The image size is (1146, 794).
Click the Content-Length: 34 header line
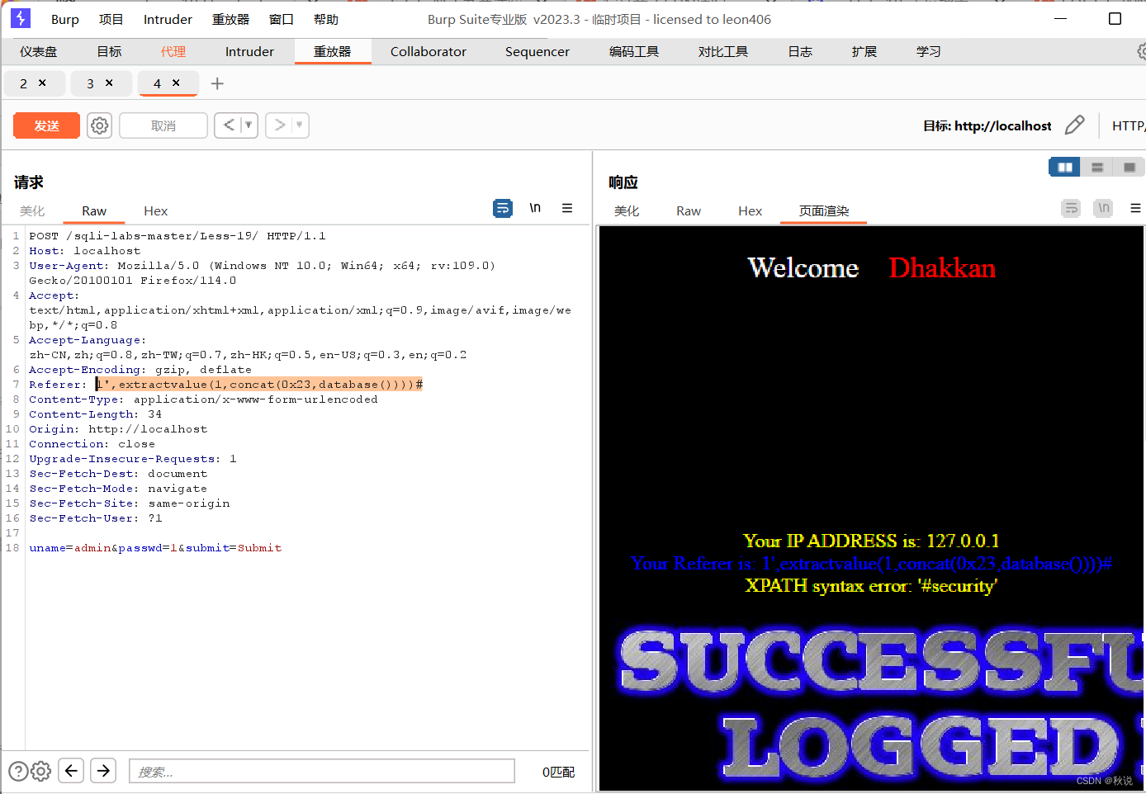pos(96,414)
